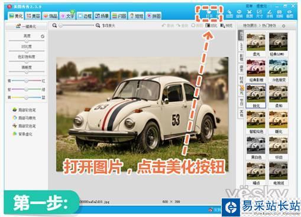Screen dimensions: 301x217
Task: Move the yellow-to-blue color balance slider
Action: (26, 97)
